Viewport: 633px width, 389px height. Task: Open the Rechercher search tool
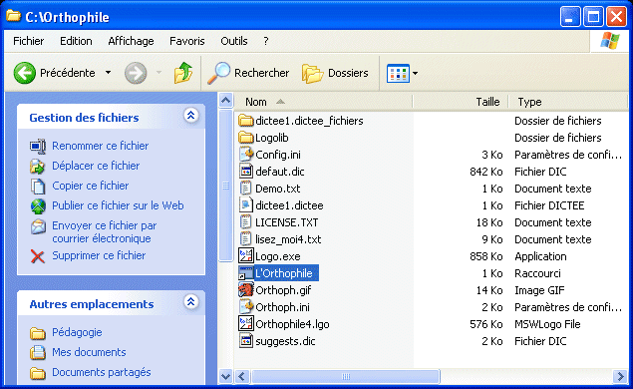pyautogui.click(x=248, y=73)
